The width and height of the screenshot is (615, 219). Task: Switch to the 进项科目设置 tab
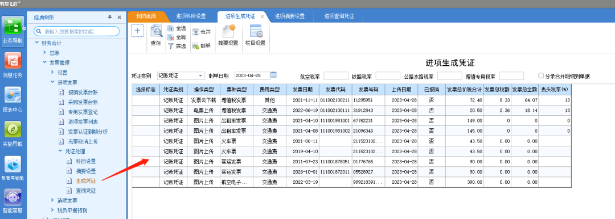191,16
